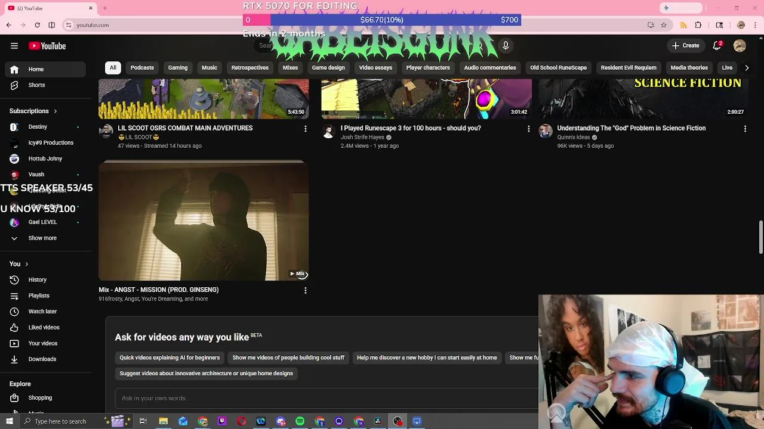The height and width of the screenshot is (429, 764).
Task: Expand the Subscriptions section chevron
Action: (55, 111)
